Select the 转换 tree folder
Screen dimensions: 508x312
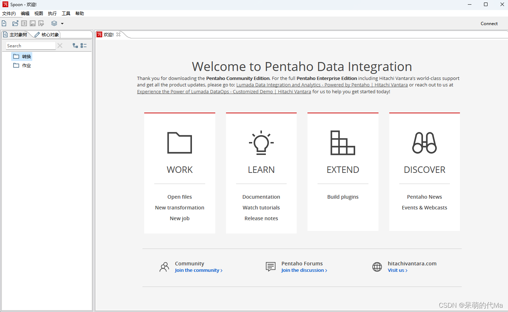pos(22,56)
